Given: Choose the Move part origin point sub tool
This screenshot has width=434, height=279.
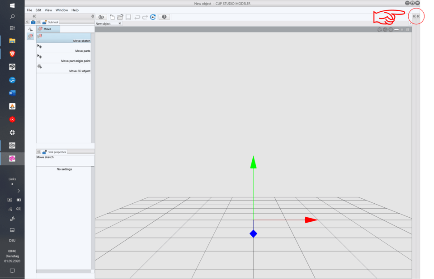Looking at the screenshot, I should point(64,58).
